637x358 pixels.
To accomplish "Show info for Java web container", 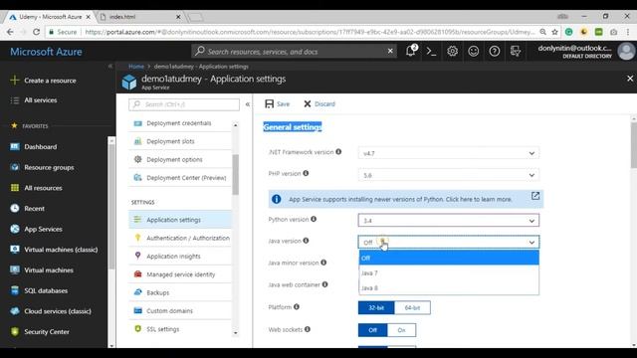I will coord(325,284).
